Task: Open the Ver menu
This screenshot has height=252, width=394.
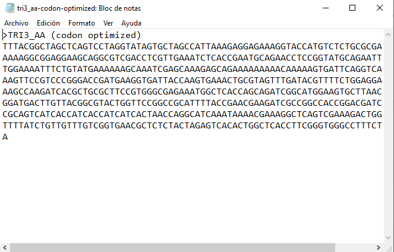Action: point(108,23)
